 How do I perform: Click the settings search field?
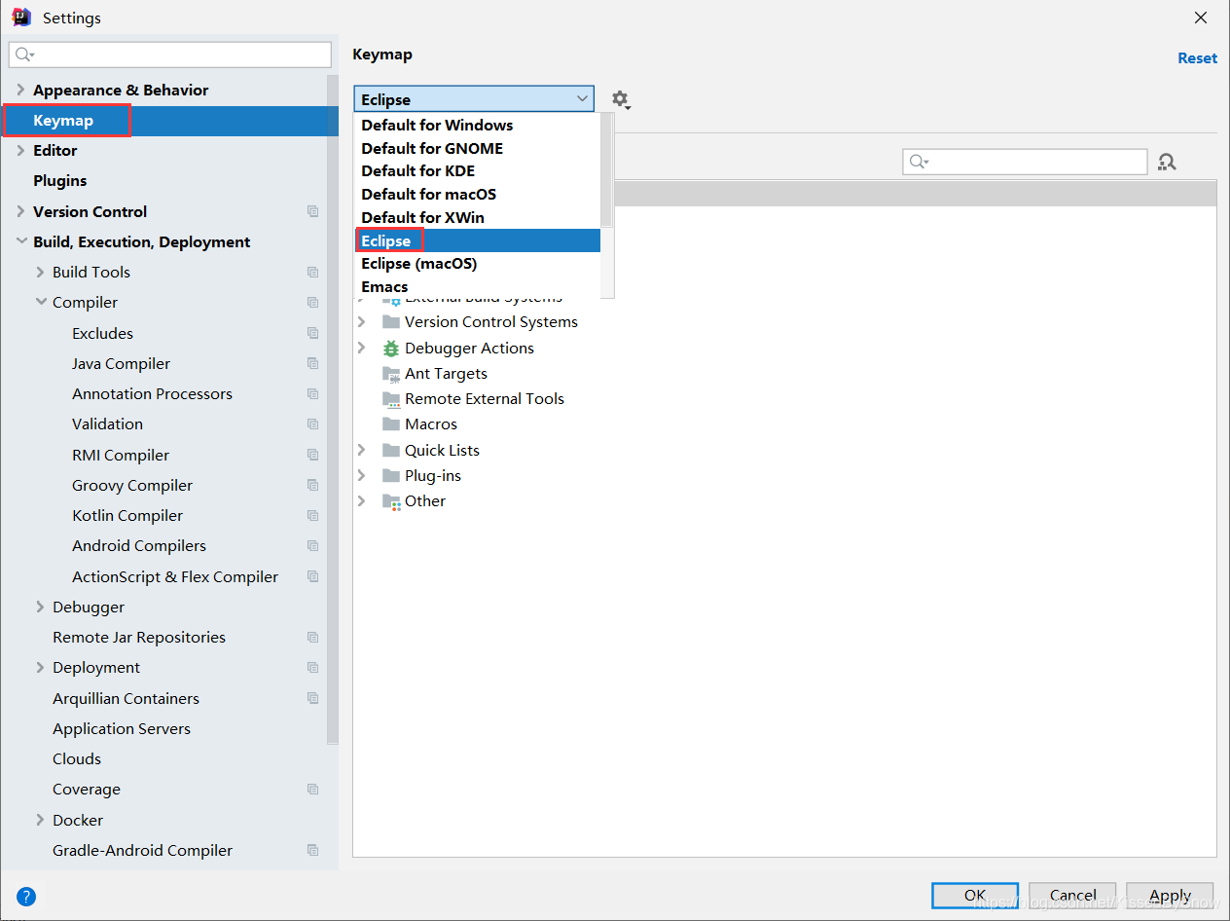170,55
